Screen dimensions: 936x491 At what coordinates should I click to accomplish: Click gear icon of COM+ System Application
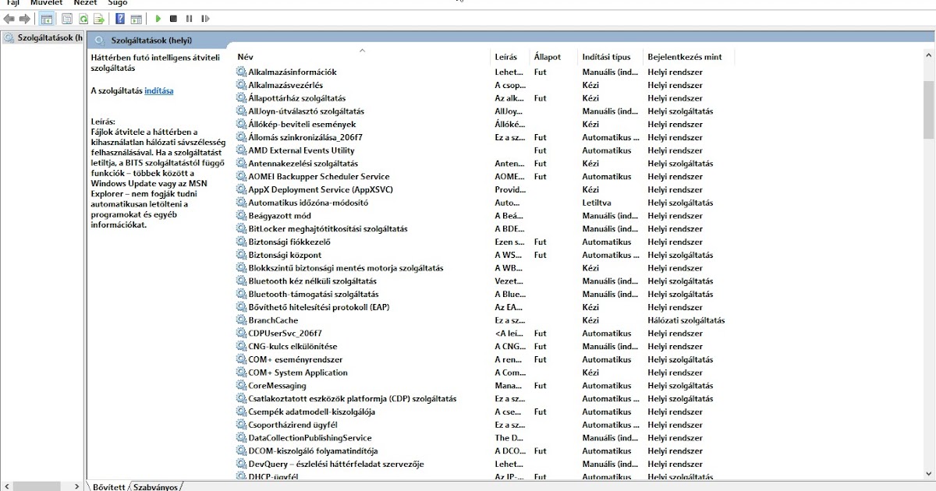(241, 373)
